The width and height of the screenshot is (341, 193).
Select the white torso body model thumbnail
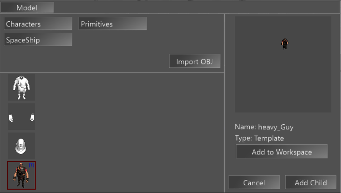coord(21,87)
